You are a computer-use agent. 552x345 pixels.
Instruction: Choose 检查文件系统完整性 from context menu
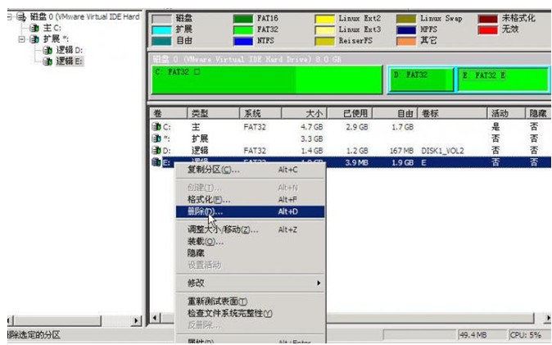(250, 313)
